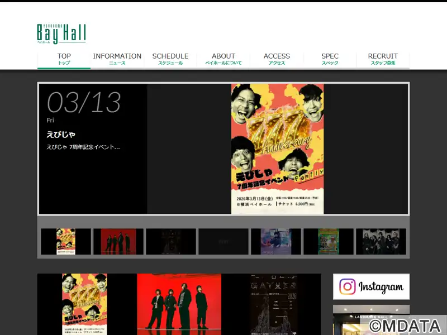Go to the SCHEDULE page
447x335 pixels.
tap(170, 59)
